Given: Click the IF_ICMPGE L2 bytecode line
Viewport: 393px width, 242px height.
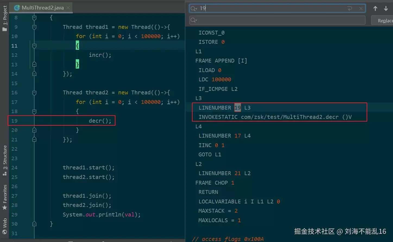Looking at the screenshot, I should click(218, 89).
